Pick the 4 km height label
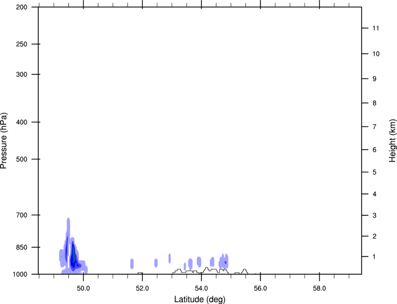This screenshot has width=397, height=304. click(374, 194)
